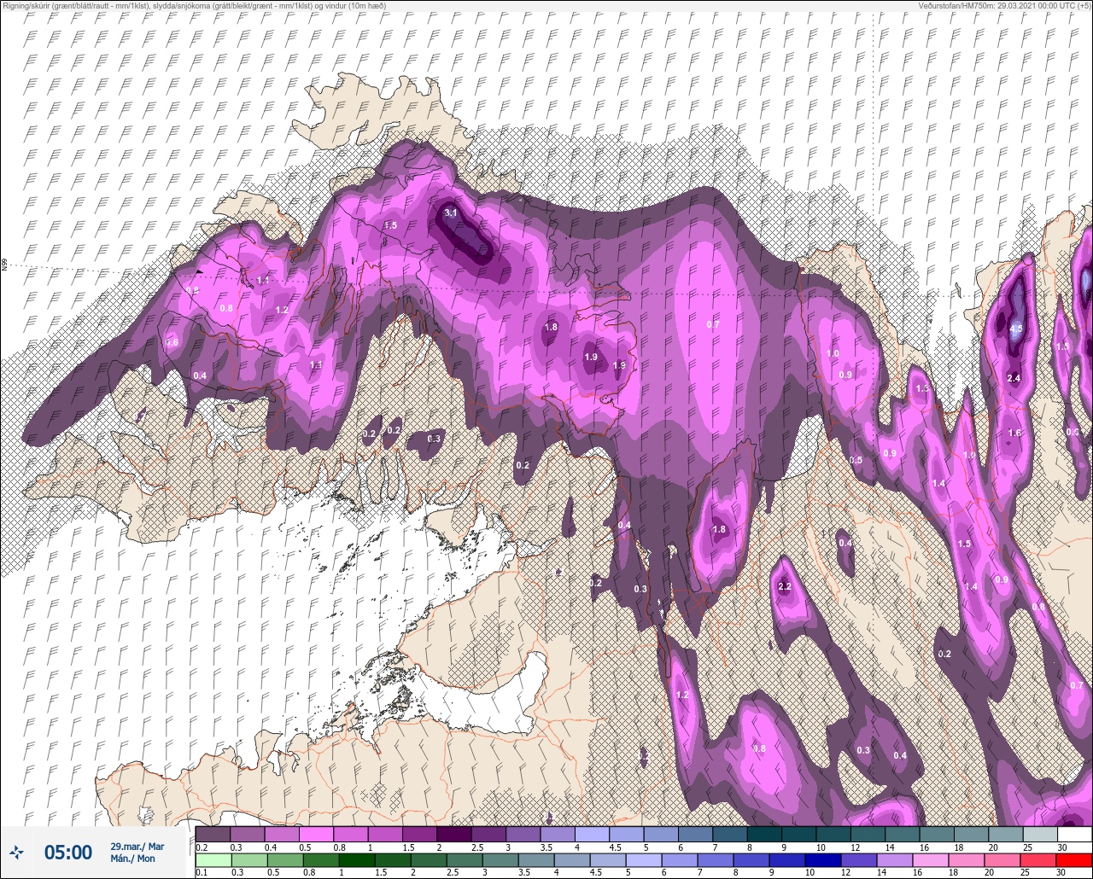The image size is (1093, 879).
Task: Select the darkest purple 2 swatch, top legend row
Action: pyautogui.click(x=453, y=834)
